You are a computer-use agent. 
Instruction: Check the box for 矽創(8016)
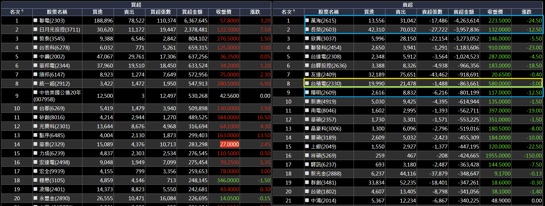(x=35, y=117)
